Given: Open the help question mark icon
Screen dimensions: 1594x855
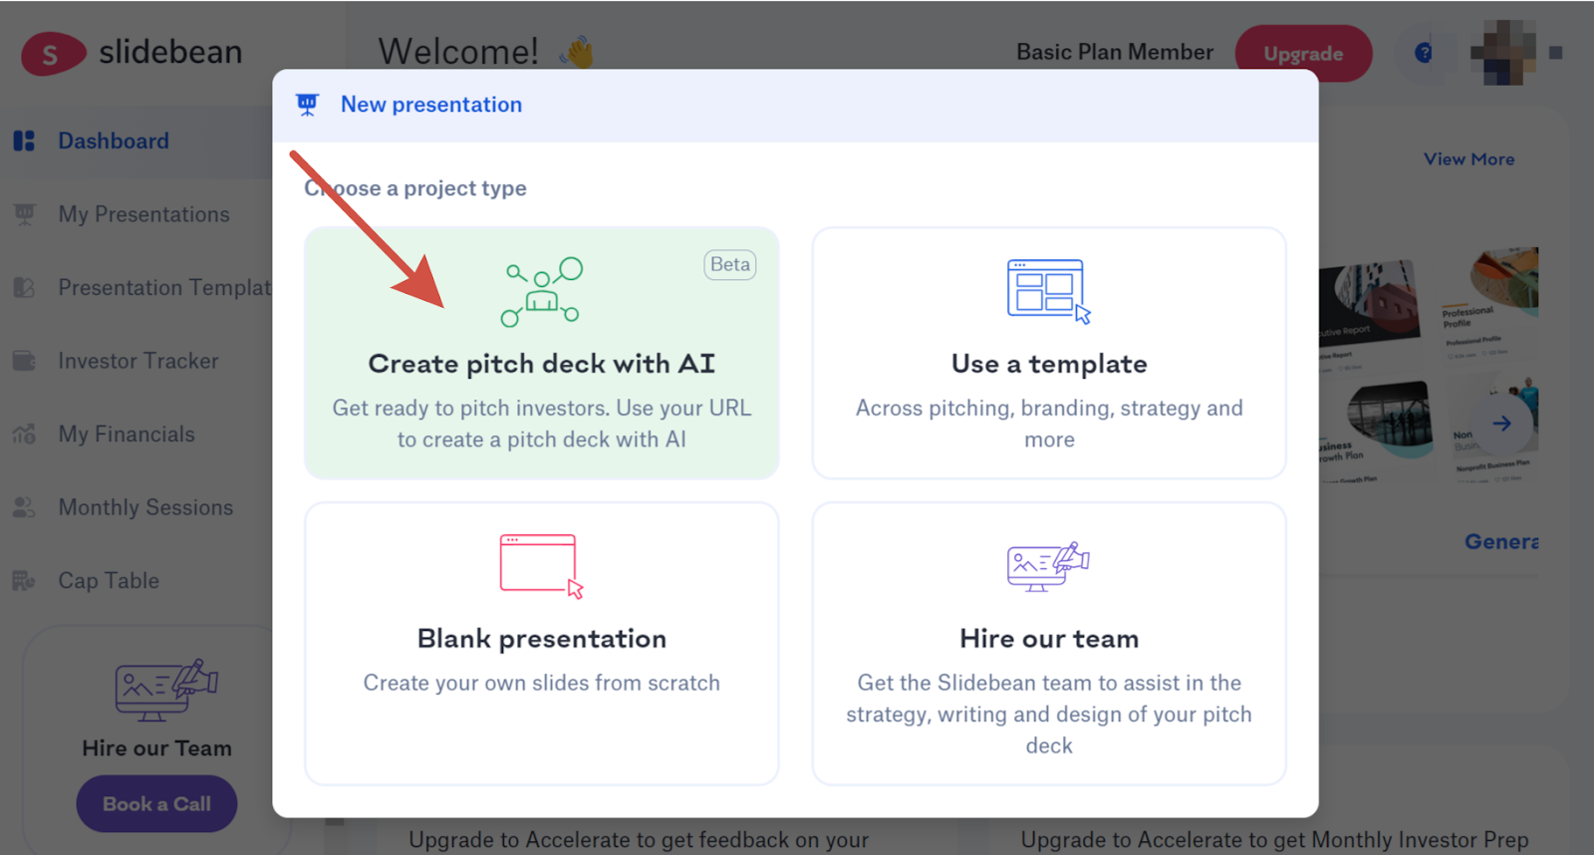Looking at the screenshot, I should tap(1424, 53).
